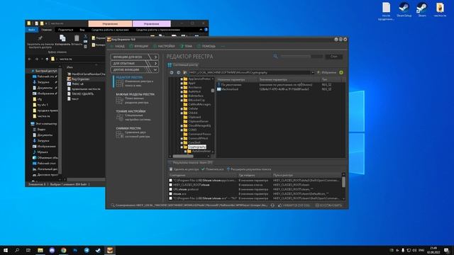Open Steam icon on the taskbar
This screenshot has width=454, height=255.
click(x=98, y=250)
